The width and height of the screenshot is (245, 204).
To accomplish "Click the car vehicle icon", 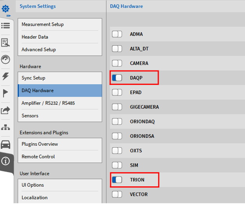I will tap(5, 144).
